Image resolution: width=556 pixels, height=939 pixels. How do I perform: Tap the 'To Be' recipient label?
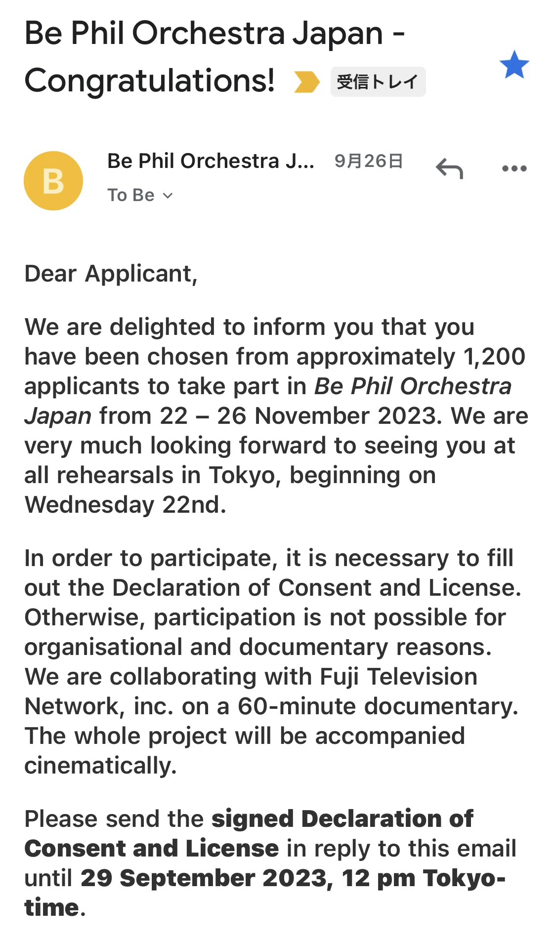131,195
